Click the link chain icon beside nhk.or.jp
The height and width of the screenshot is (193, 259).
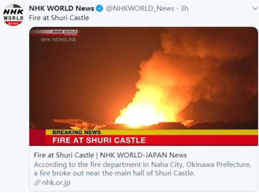click(x=37, y=183)
